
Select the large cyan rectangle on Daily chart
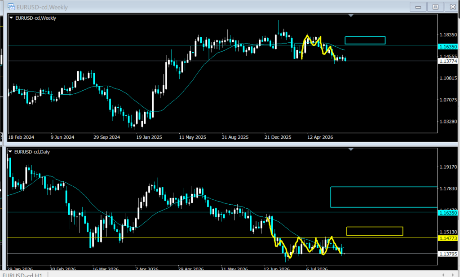point(384,197)
